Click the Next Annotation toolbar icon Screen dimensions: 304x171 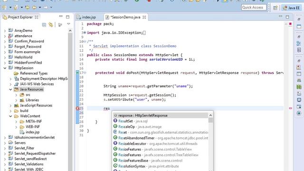pyautogui.click(x=4, y=8)
